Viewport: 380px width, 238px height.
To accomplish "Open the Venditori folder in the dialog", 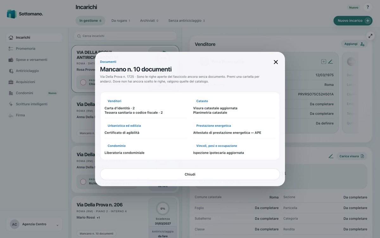I will click(114, 101).
